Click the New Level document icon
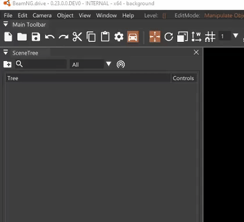 tap(8, 37)
